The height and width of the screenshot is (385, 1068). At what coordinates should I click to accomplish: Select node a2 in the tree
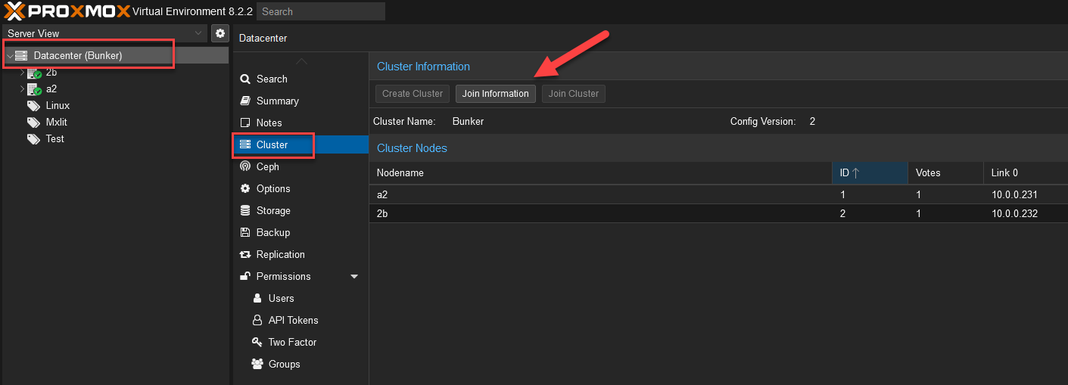(x=51, y=88)
